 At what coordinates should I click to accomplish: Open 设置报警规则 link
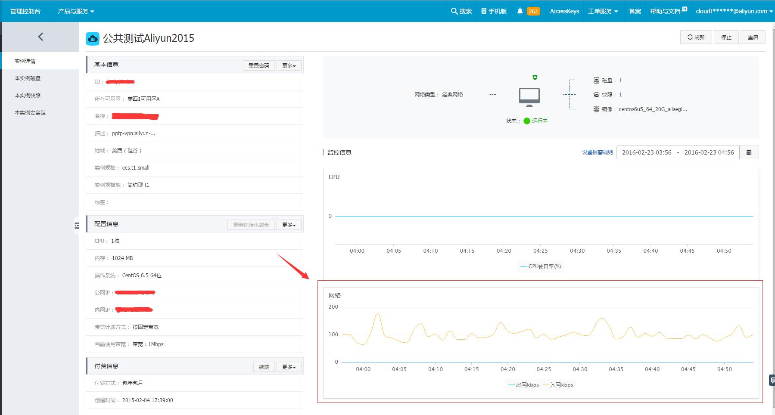tap(597, 152)
